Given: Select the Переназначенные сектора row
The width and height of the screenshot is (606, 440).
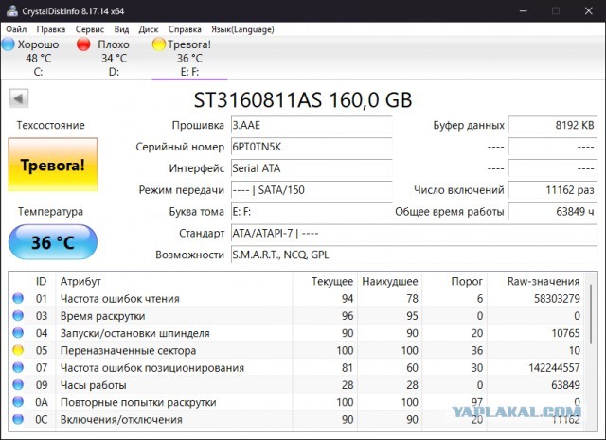Looking at the screenshot, I should [296, 350].
